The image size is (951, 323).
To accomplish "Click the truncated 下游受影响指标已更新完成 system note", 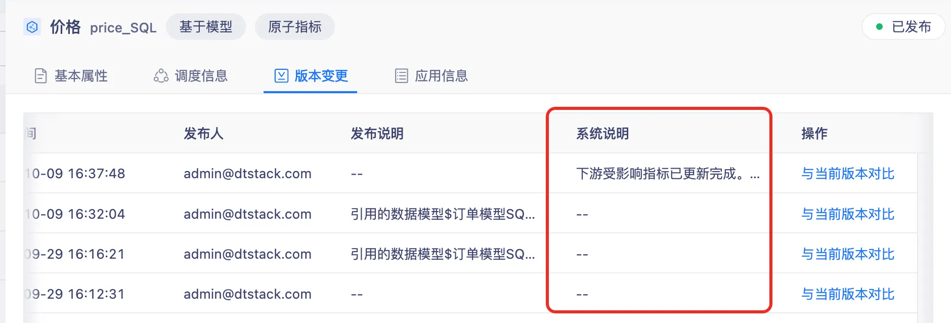I will point(667,174).
